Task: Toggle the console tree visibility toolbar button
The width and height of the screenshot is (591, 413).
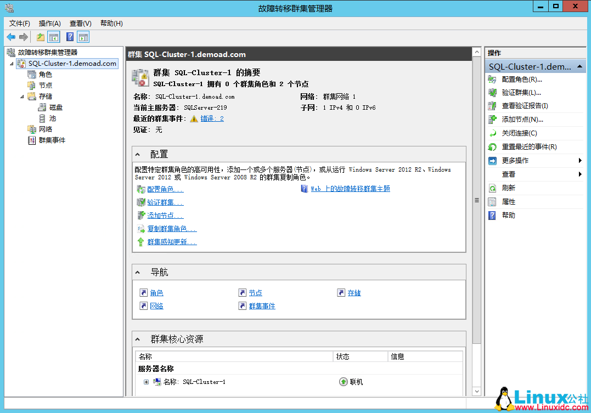Action: (x=52, y=37)
